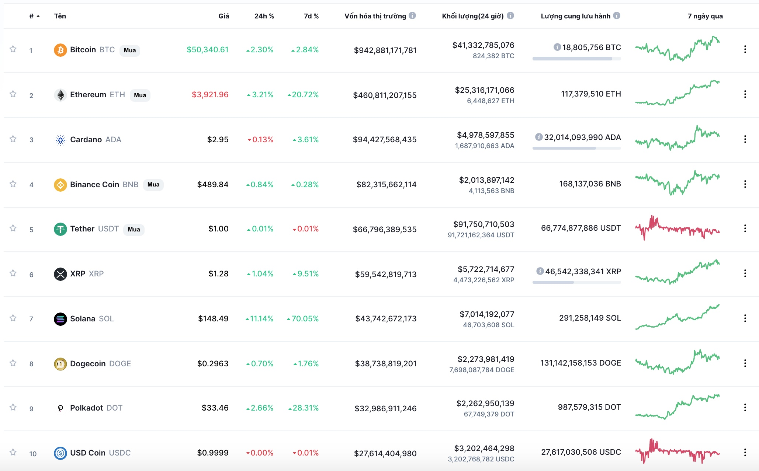Image resolution: width=759 pixels, height=471 pixels.
Task: Click Dogecoin price $0.2963
Action: (x=213, y=364)
